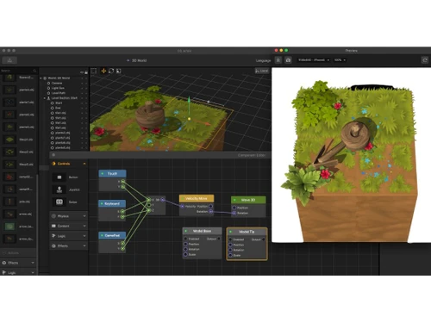Click the Velocity Move Rotation output port
This screenshot has height=323, width=431.
click(211, 212)
